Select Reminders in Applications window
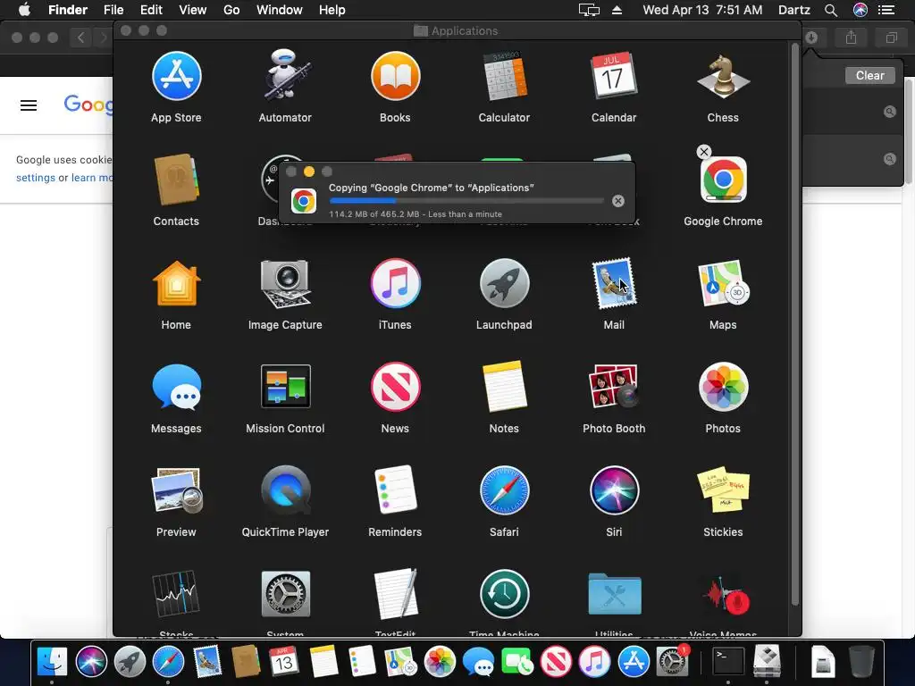915x686 pixels. pos(395,490)
